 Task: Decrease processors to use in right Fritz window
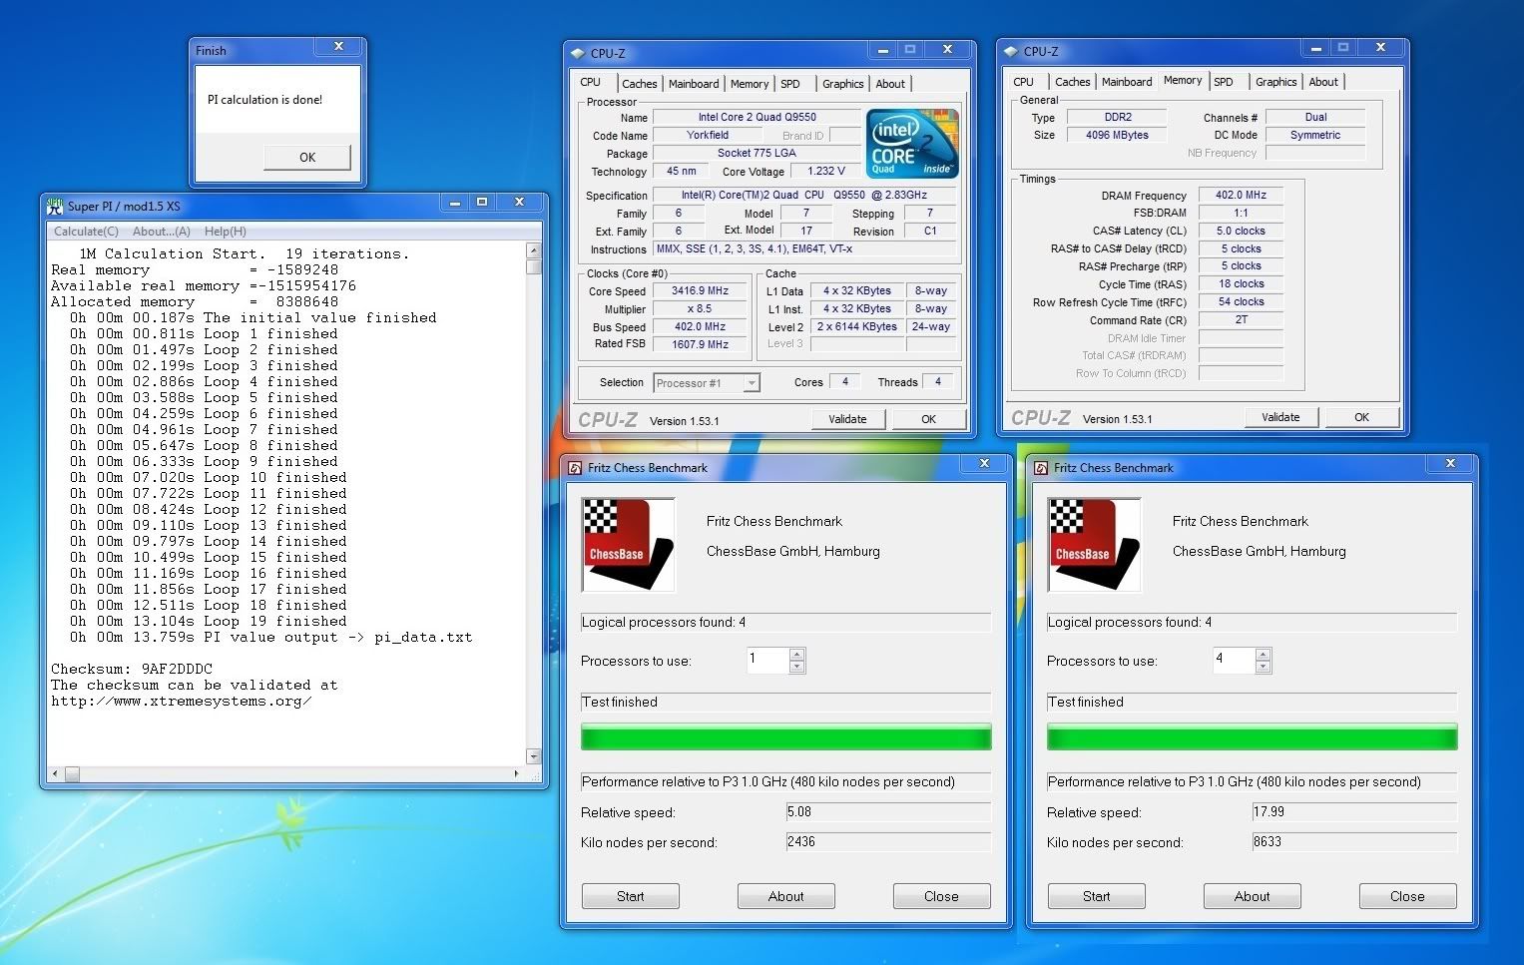(x=1263, y=667)
